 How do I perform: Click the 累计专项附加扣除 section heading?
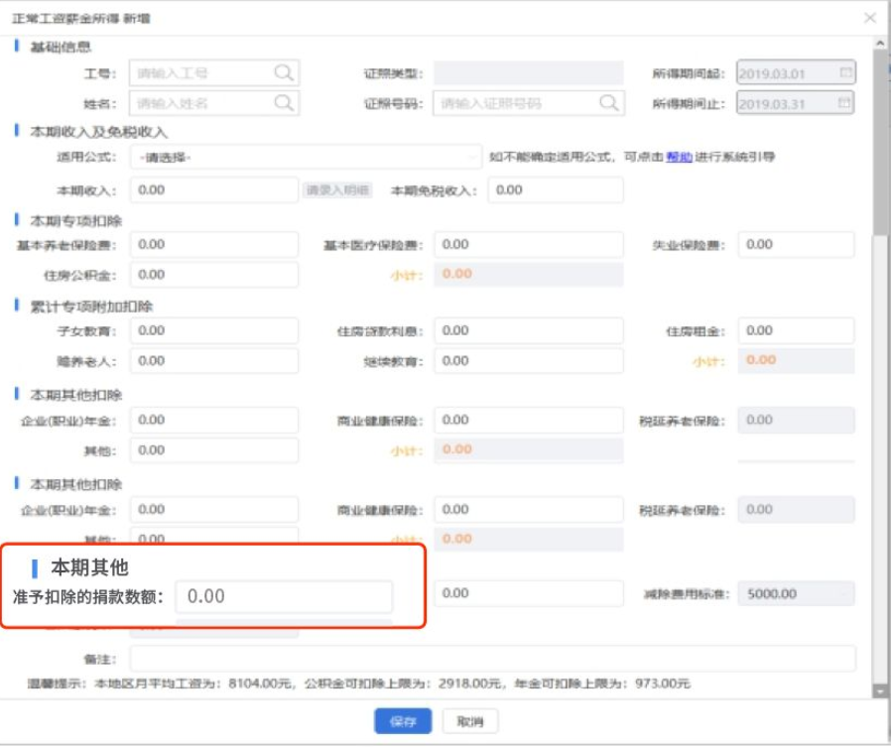click(x=91, y=307)
